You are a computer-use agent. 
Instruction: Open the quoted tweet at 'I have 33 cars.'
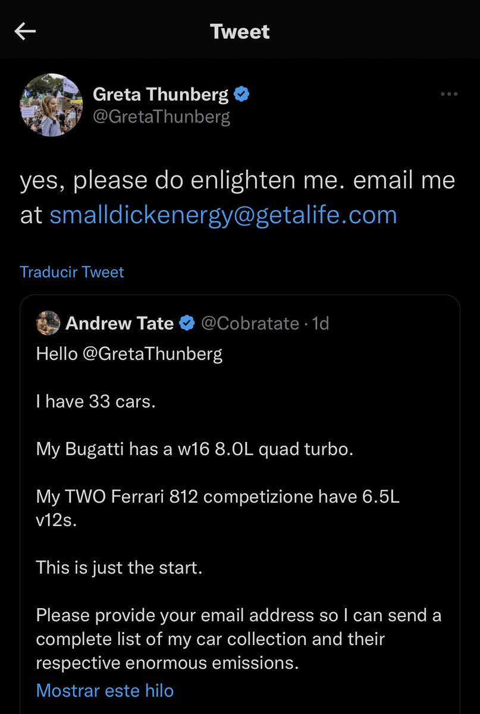coord(96,401)
